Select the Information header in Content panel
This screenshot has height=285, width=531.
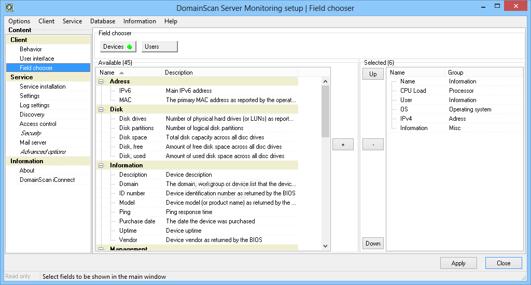click(x=48, y=161)
